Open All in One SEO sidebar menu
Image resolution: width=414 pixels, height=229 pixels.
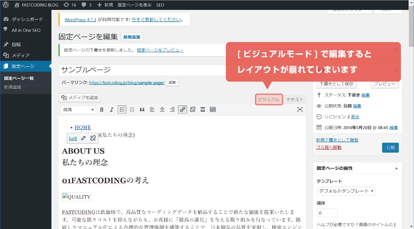pyautogui.click(x=26, y=30)
